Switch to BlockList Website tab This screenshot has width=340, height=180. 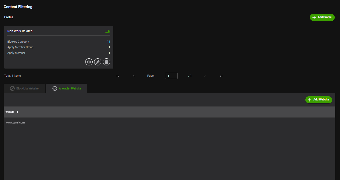tap(24, 88)
